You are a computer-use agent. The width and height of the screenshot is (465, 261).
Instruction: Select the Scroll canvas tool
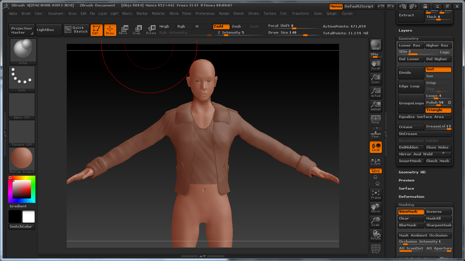[x=375, y=65]
